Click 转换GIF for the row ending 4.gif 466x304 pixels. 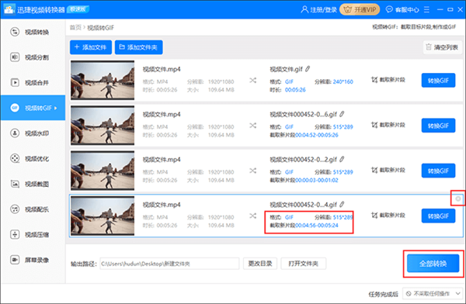click(438, 216)
